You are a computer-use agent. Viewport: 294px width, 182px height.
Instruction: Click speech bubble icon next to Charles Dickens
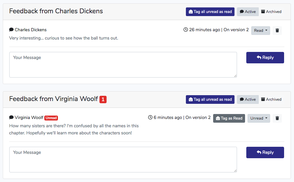pyautogui.click(x=11, y=30)
